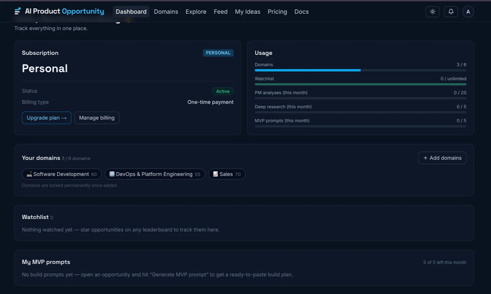Click the 'Usage' card heading
491x294 pixels.
click(x=263, y=53)
